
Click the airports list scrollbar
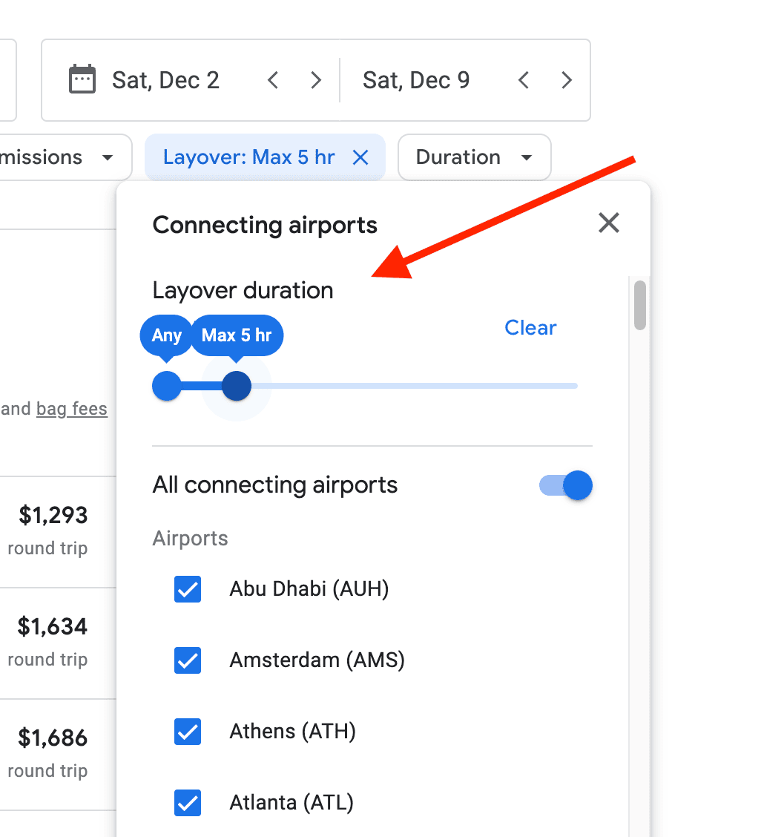click(640, 305)
